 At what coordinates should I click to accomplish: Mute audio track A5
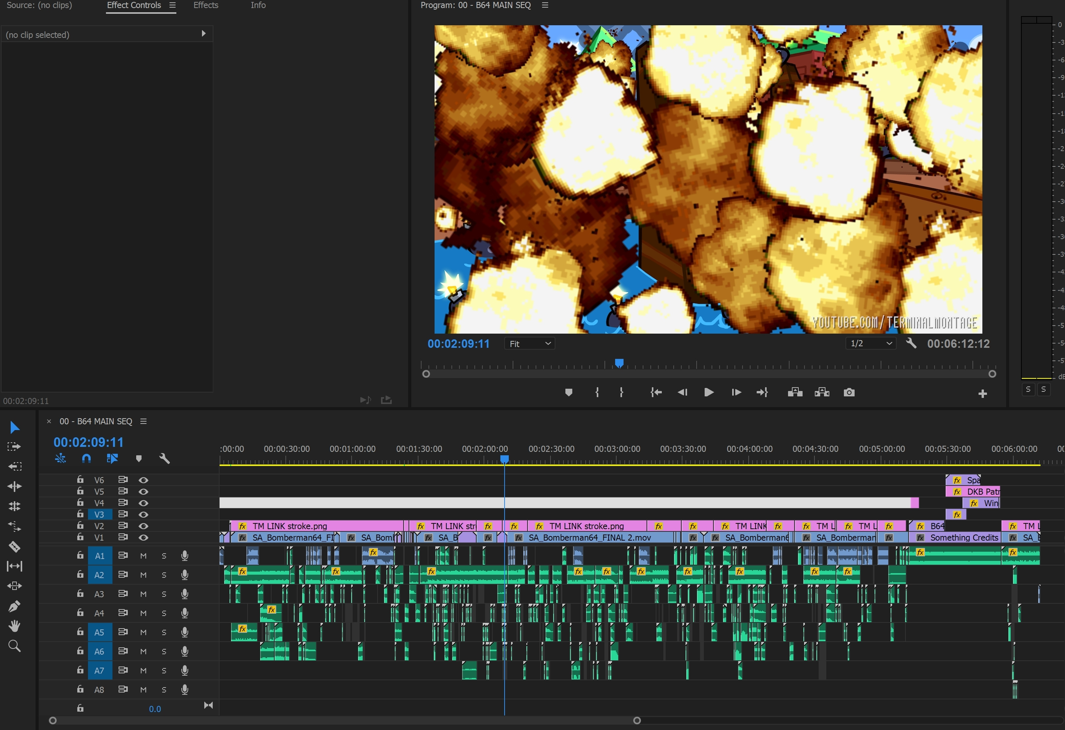[143, 632]
